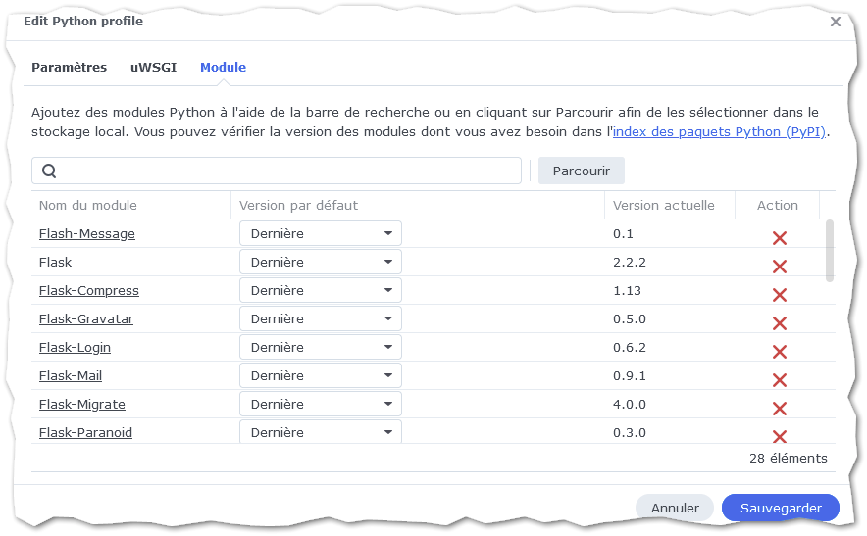
Task: Delete the Flask-Login module
Action: [x=780, y=352]
